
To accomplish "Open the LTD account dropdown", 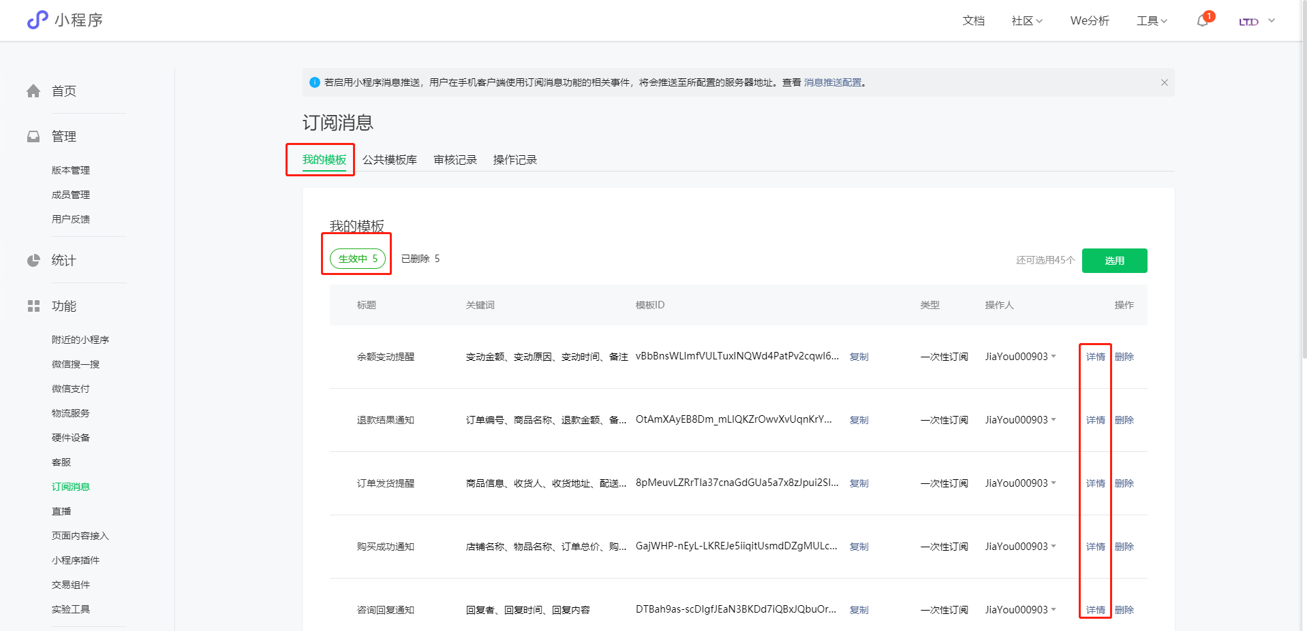I will pyautogui.click(x=1257, y=21).
